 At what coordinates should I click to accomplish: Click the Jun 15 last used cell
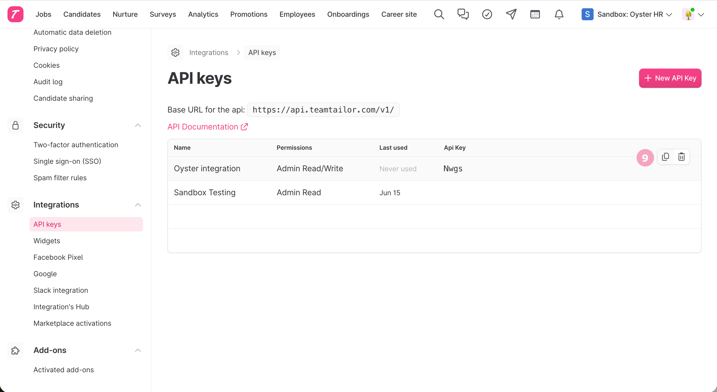(x=390, y=193)
